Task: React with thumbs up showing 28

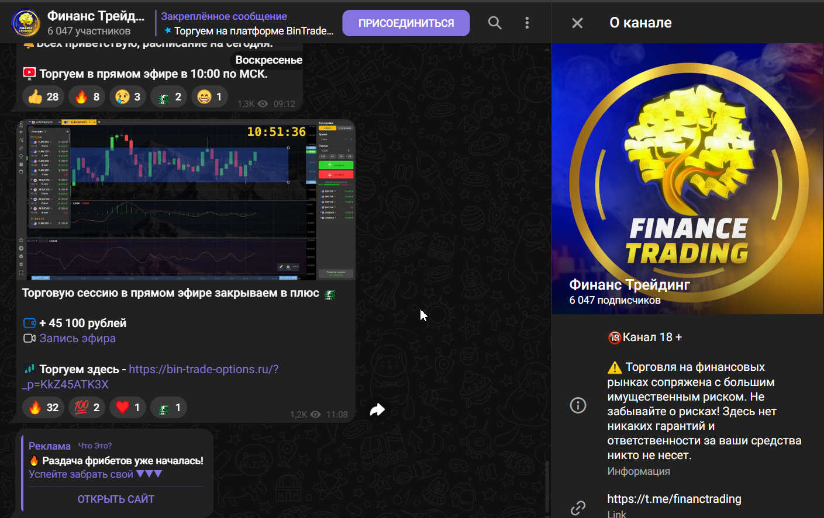Action: (x=43, y=96)
